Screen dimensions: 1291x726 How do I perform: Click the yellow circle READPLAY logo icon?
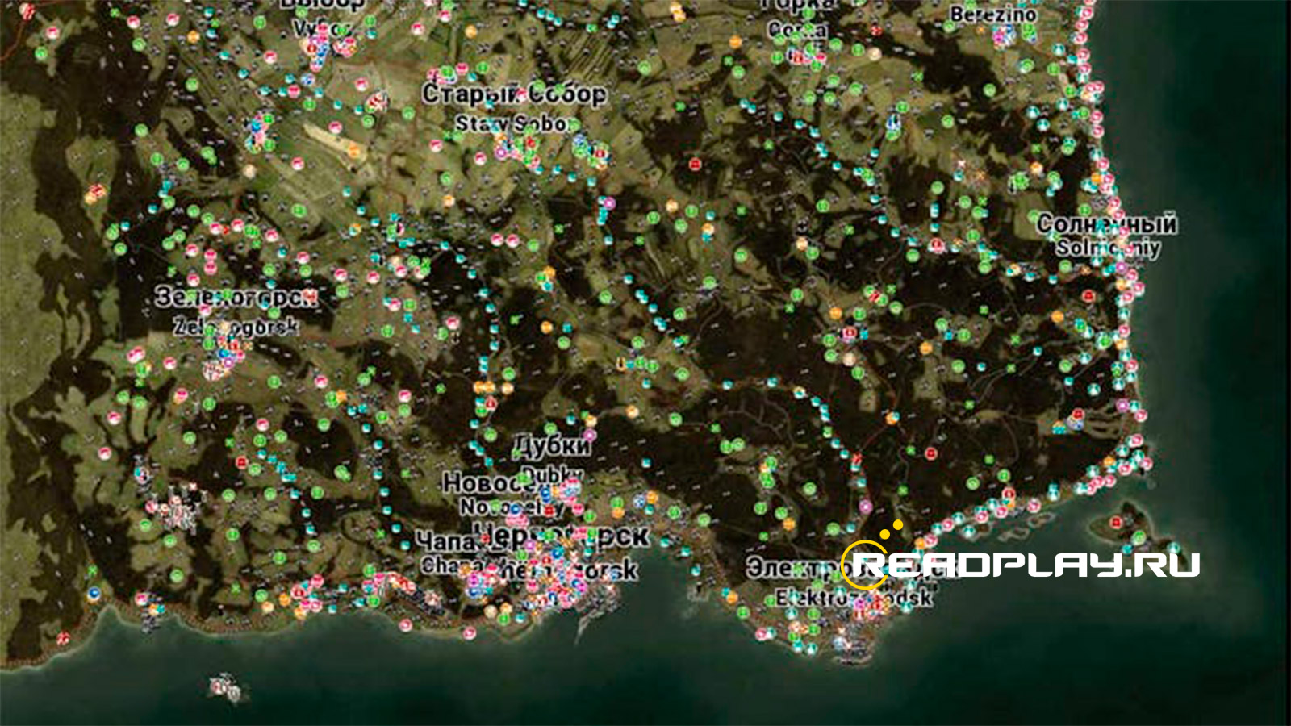(863, 565)
